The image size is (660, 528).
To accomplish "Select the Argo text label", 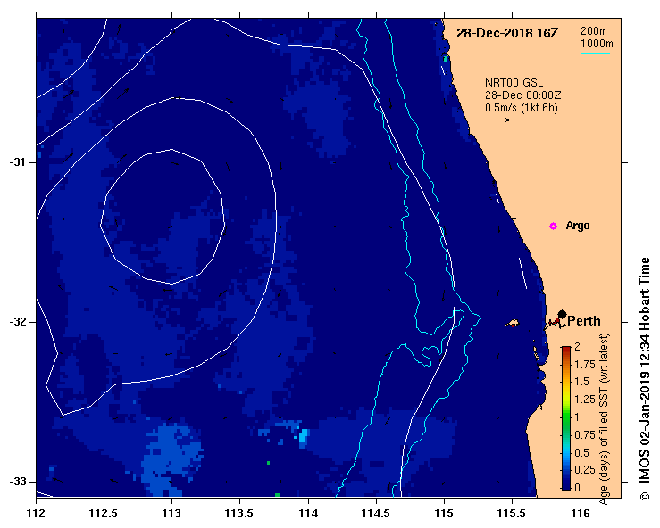I will 578,226.
